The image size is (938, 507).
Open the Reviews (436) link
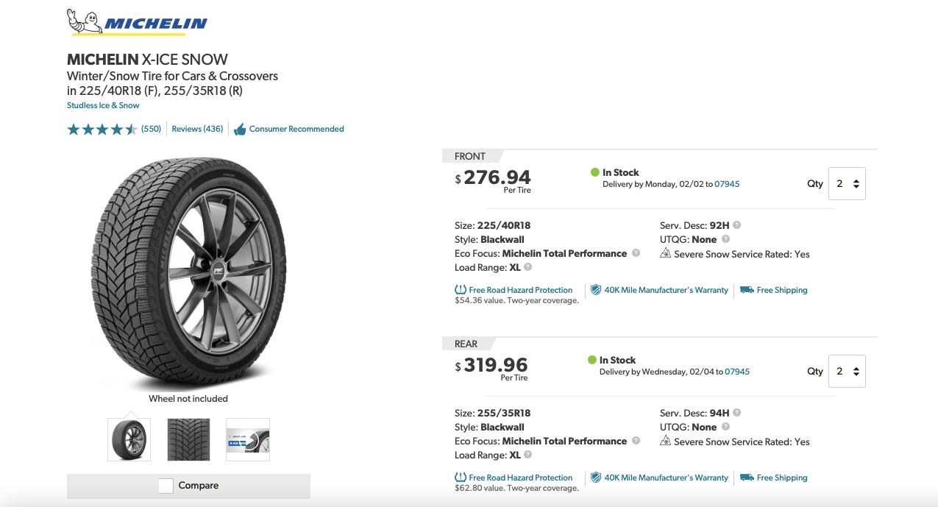pos(197,129)
